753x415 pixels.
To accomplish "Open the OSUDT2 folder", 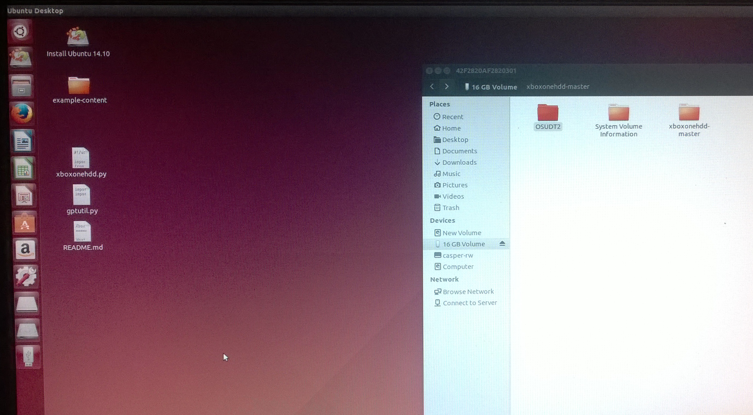I will point(547,113).
